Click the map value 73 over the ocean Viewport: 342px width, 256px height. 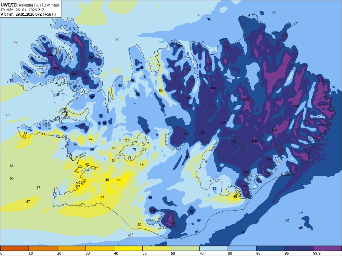pyautogui.click(x=8, y=115)
